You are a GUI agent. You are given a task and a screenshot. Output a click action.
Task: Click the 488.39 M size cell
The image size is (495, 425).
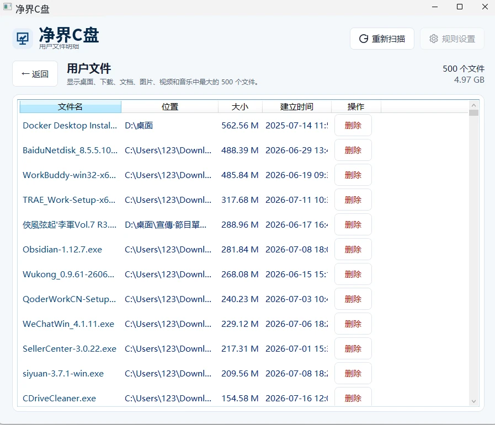[240, 150]
